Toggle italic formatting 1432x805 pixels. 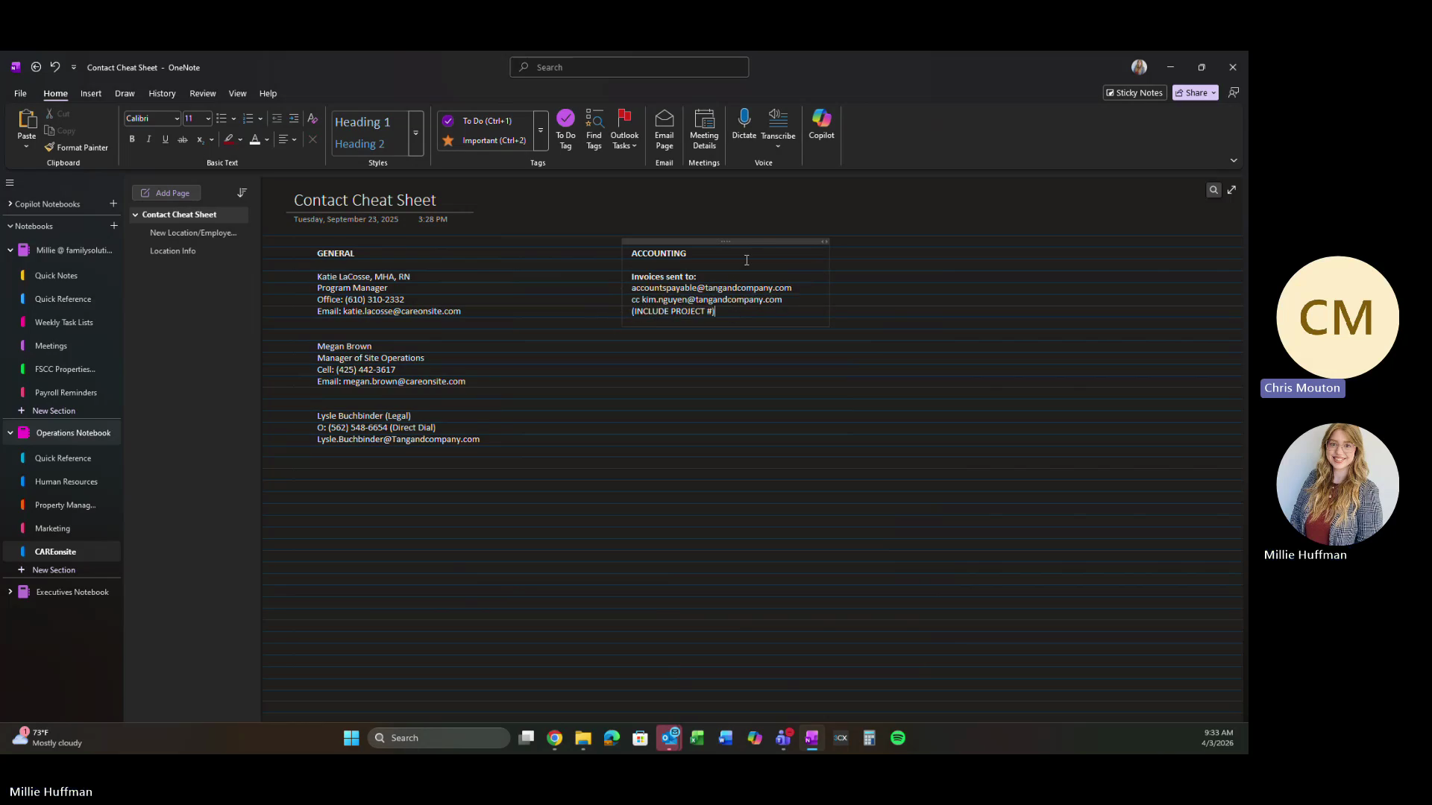[x=148, y=139]
